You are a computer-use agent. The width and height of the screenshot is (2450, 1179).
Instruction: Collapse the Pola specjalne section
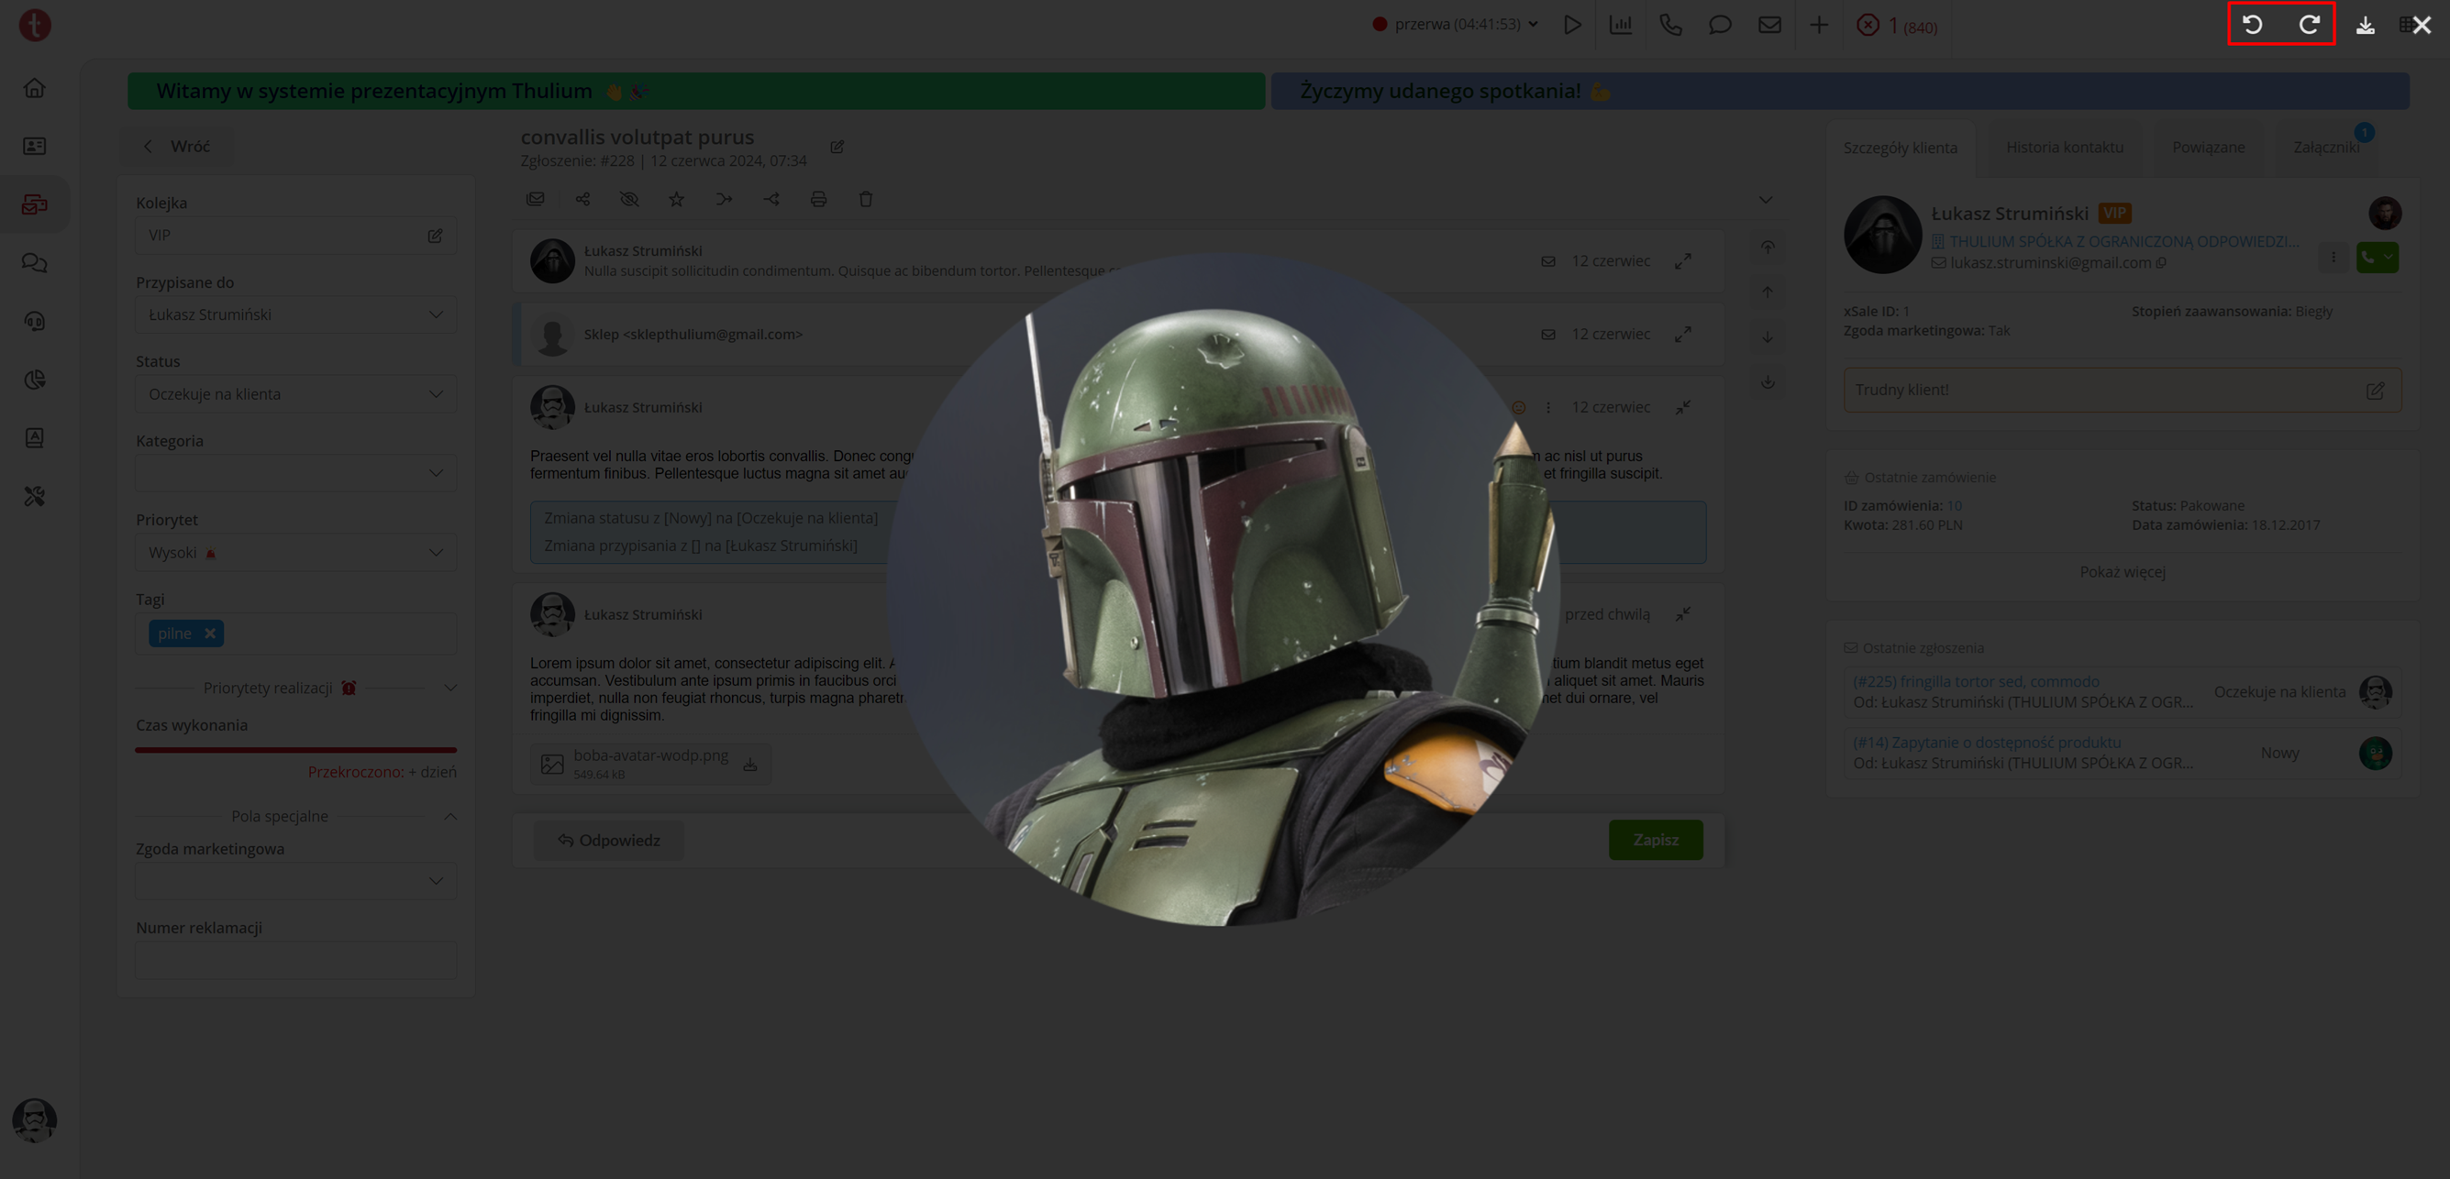coord(449,816)
